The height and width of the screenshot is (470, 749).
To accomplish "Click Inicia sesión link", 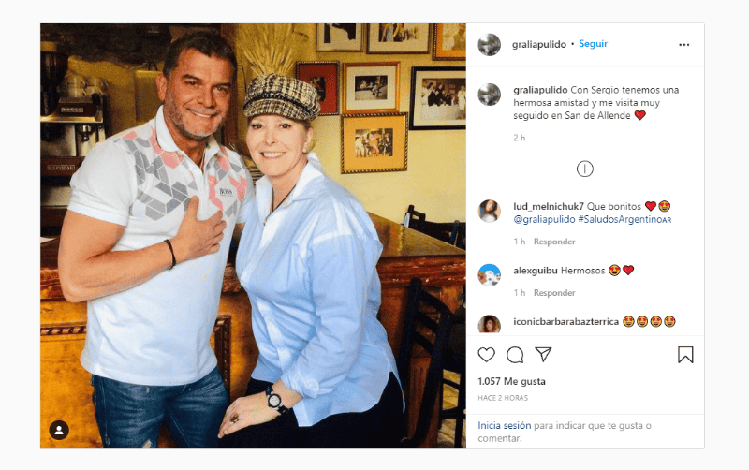I will [505, 425].
